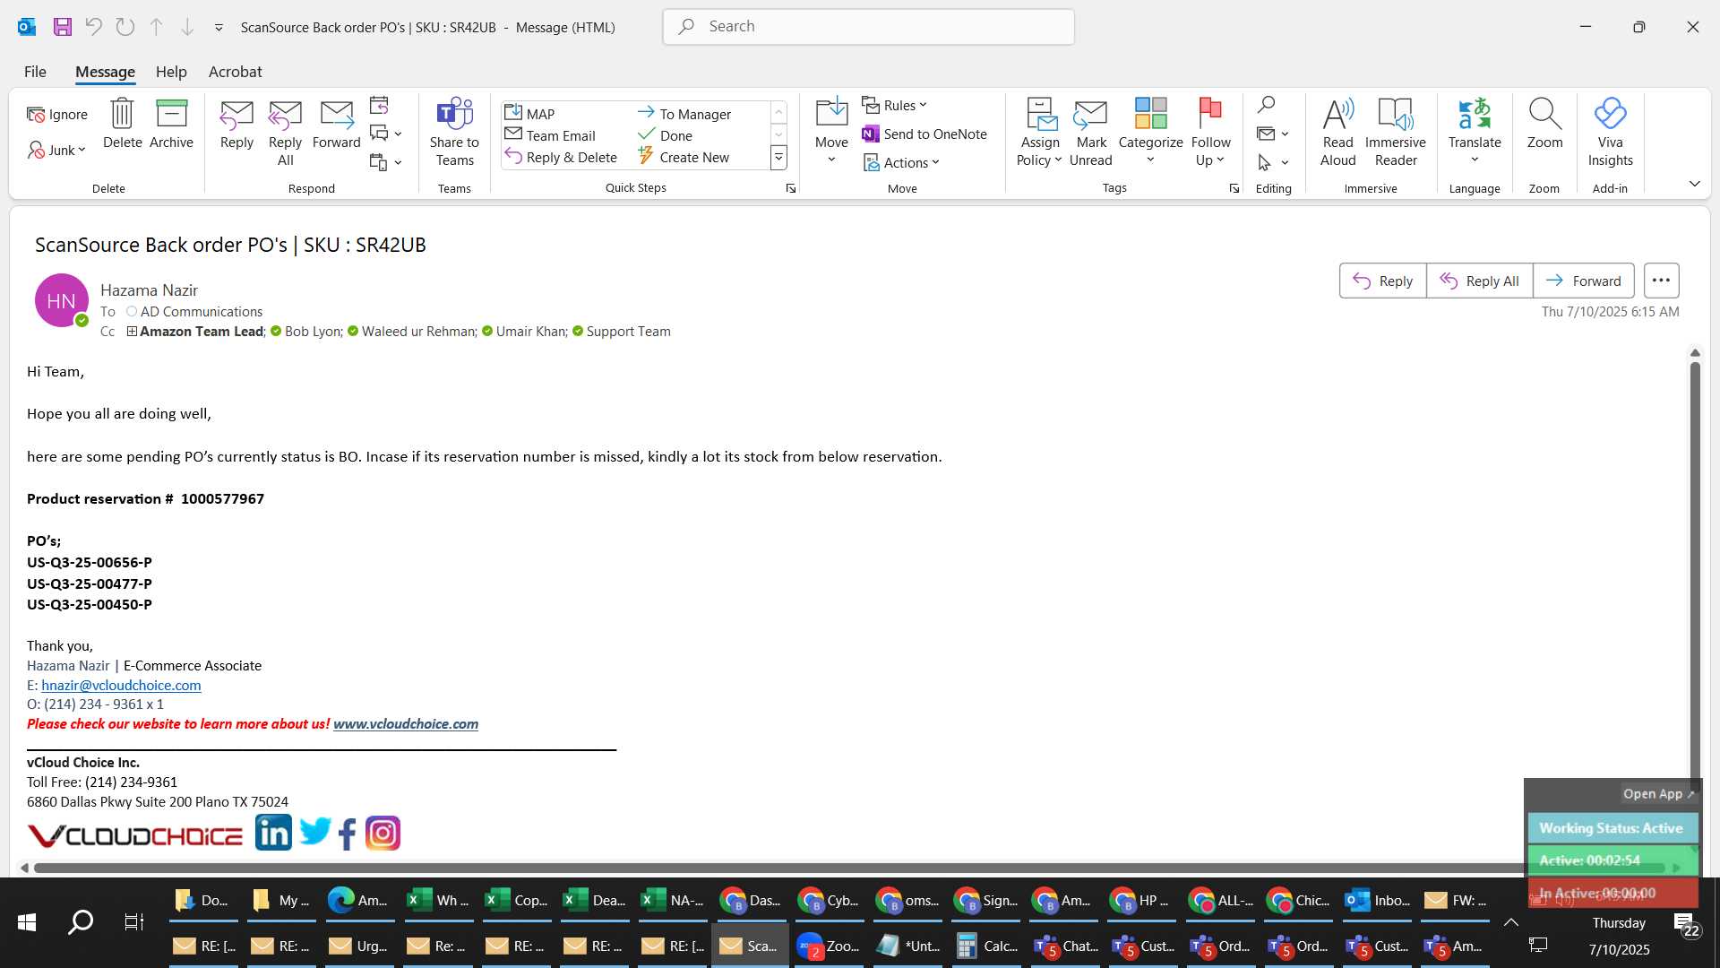The width and height of the screenshot is (1720, 968).
Task: Open the Acrobat tab
Action: 235,72
